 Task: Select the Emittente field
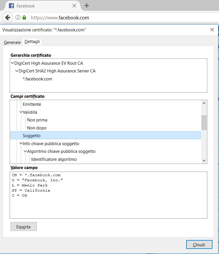(x=32, y=104)
